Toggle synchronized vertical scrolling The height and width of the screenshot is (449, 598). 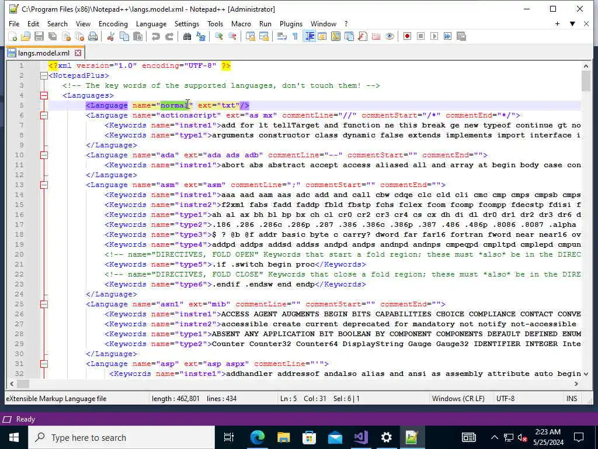coord(250,36)
